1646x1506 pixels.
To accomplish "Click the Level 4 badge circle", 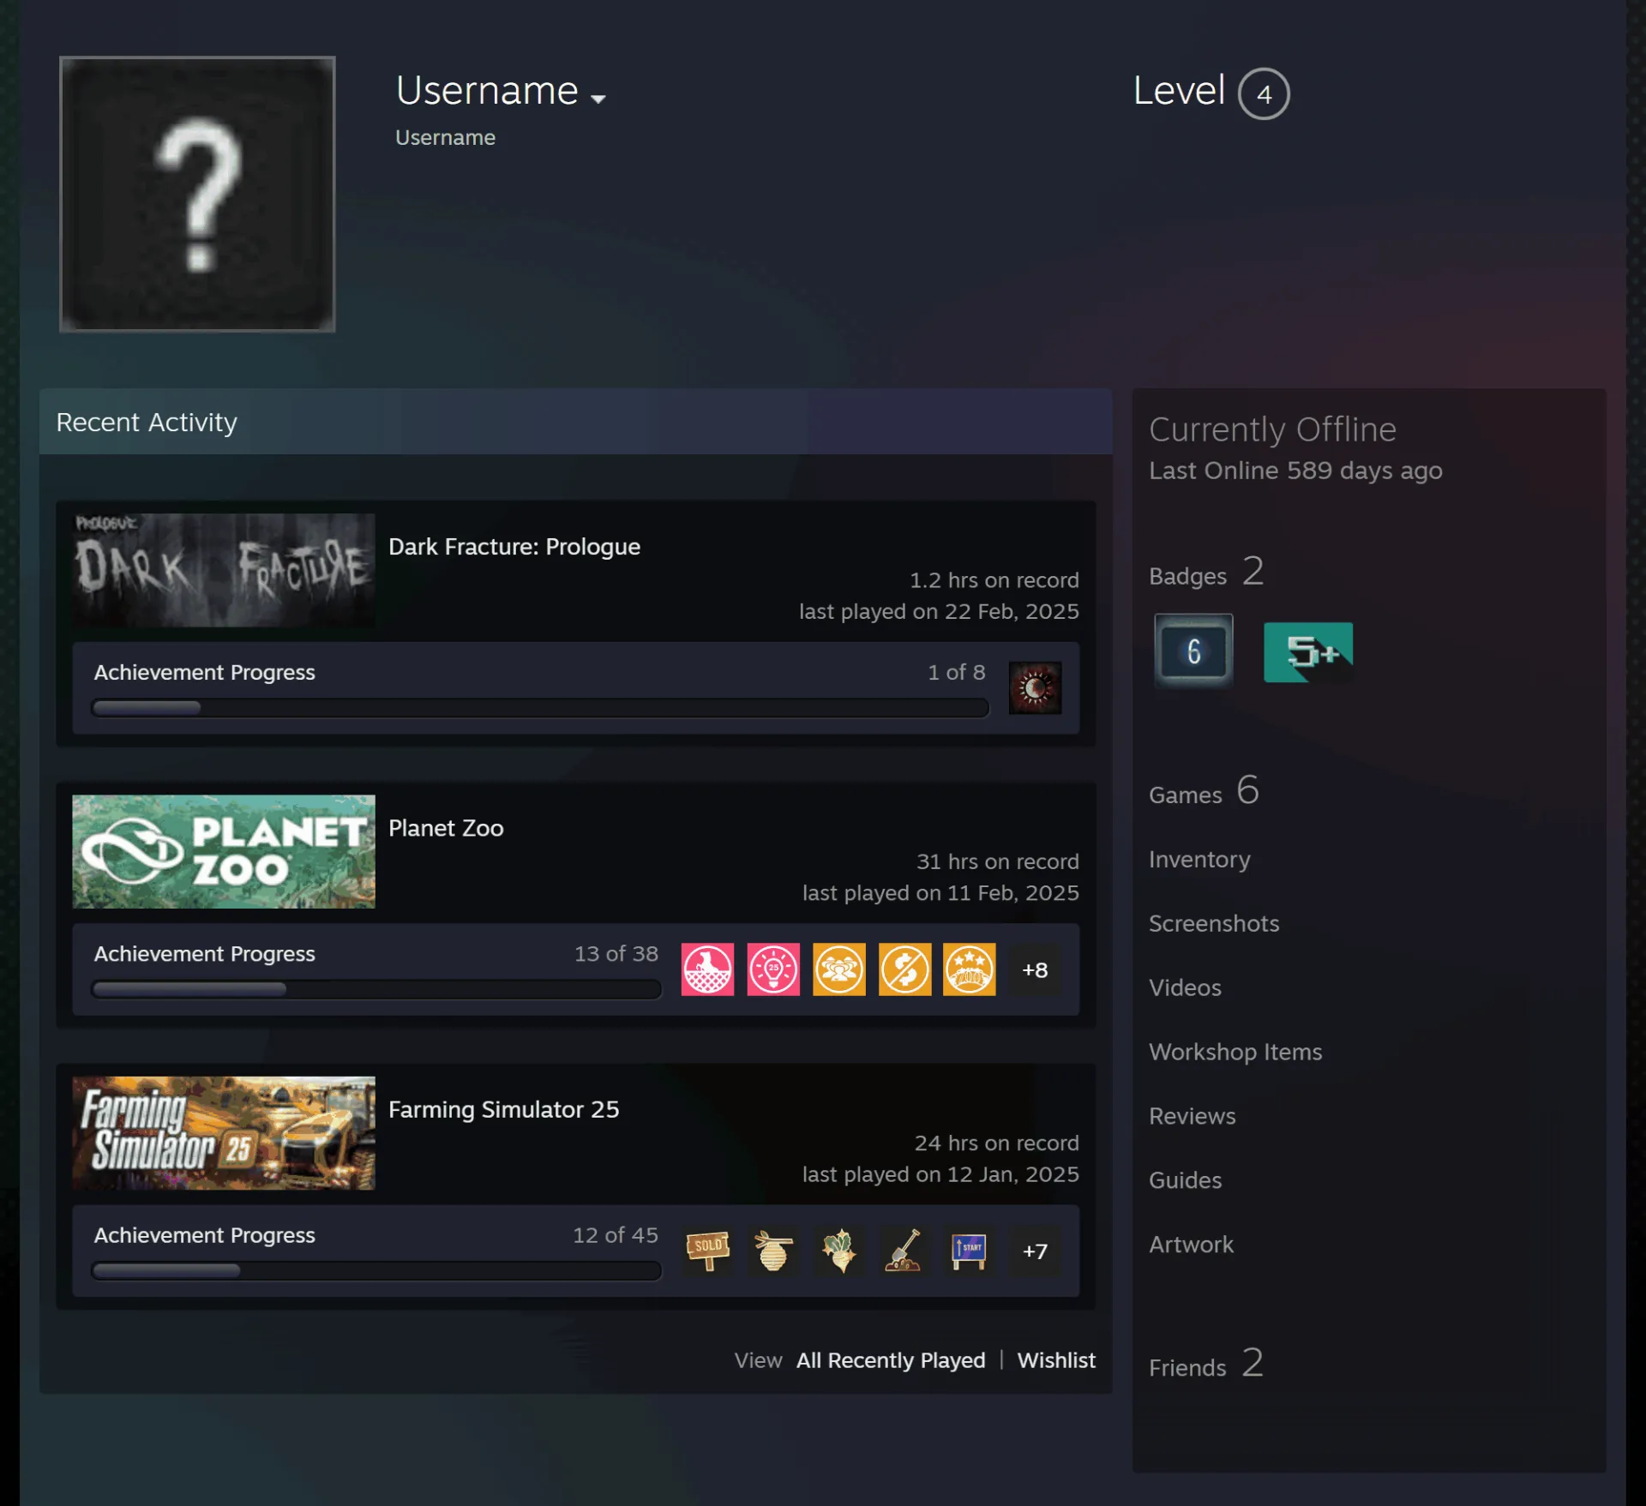I will [1264, 93].
